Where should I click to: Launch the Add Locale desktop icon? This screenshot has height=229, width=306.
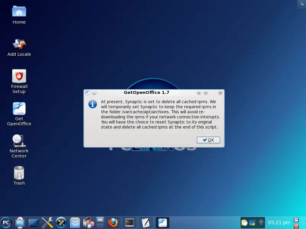pyautogui.click(x=19, y=47)
